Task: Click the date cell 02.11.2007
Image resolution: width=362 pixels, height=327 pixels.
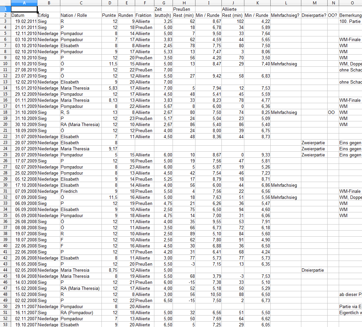Action: pos(24,319)
